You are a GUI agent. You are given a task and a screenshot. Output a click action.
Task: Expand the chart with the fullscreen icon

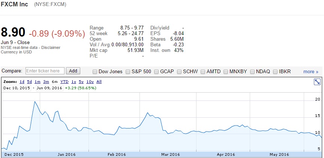[x=317, y=82]
